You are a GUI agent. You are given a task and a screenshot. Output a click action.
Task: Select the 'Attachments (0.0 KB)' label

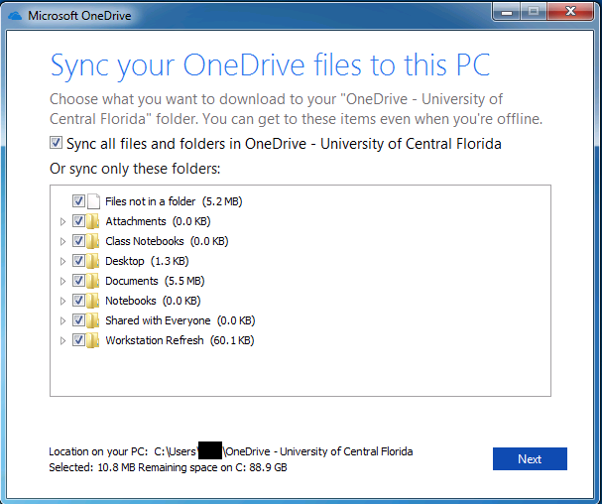tap(158, 221)
